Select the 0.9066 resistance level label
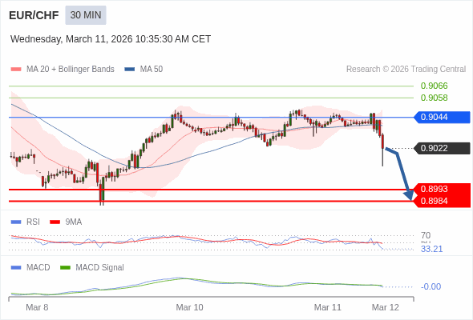Image resolution: width=473 pixels, height=320 pixels. pos(434,86)
